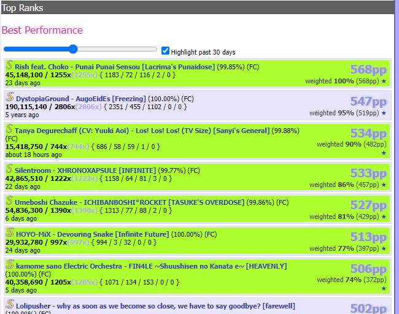Click 'weighted 86% (457pp)' text
This screenshot has width=399, height=314.
344,185
